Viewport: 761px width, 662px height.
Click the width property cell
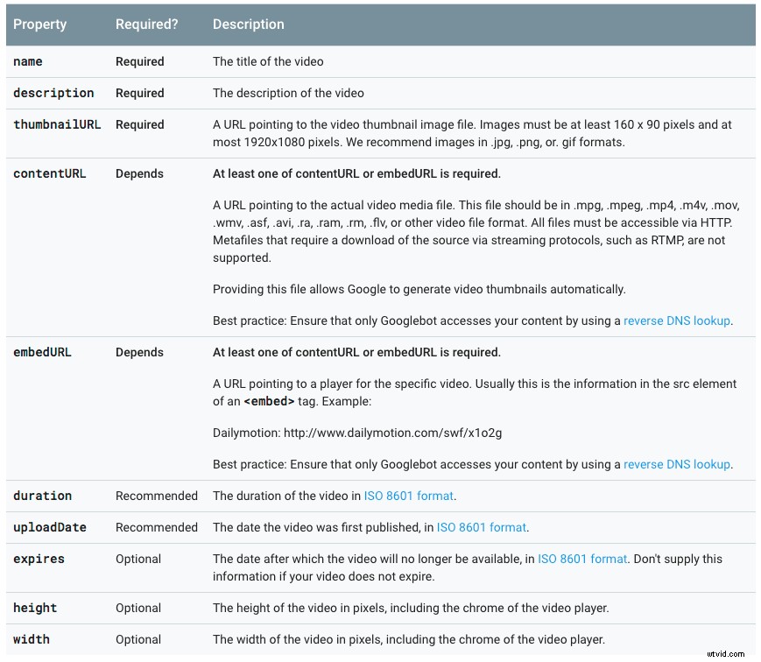(x=30, y=639)
